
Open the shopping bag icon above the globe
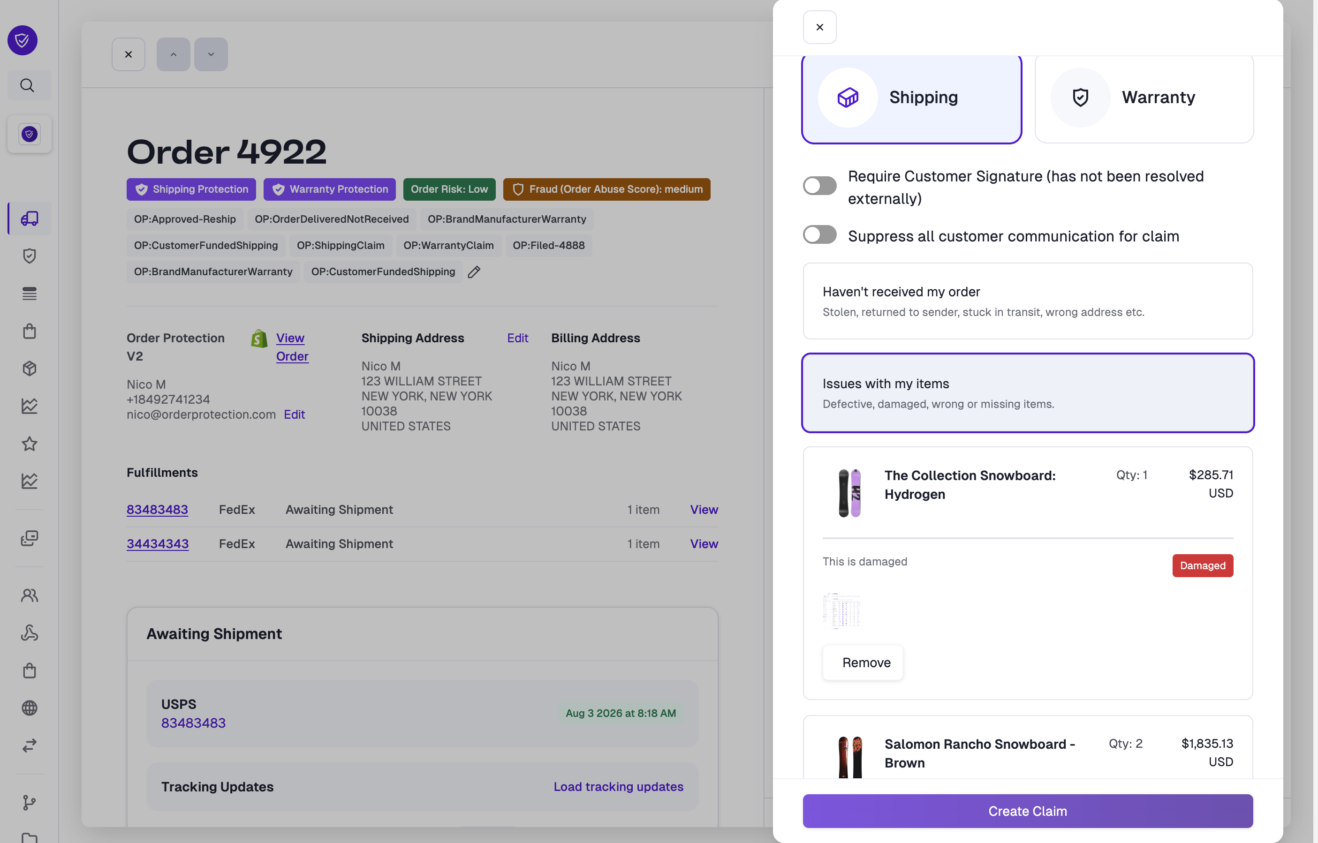coord(30,670)
